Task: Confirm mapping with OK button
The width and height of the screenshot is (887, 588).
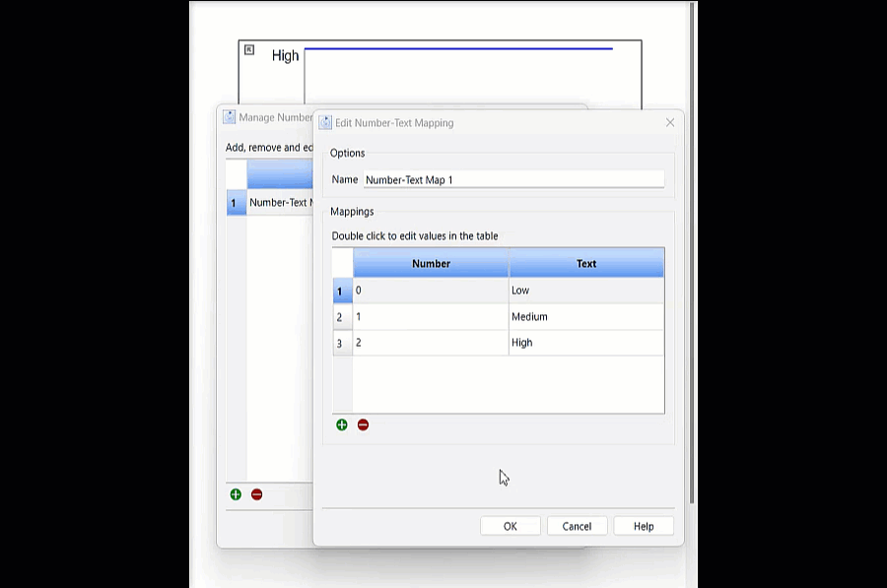Action: pos(511,526)
